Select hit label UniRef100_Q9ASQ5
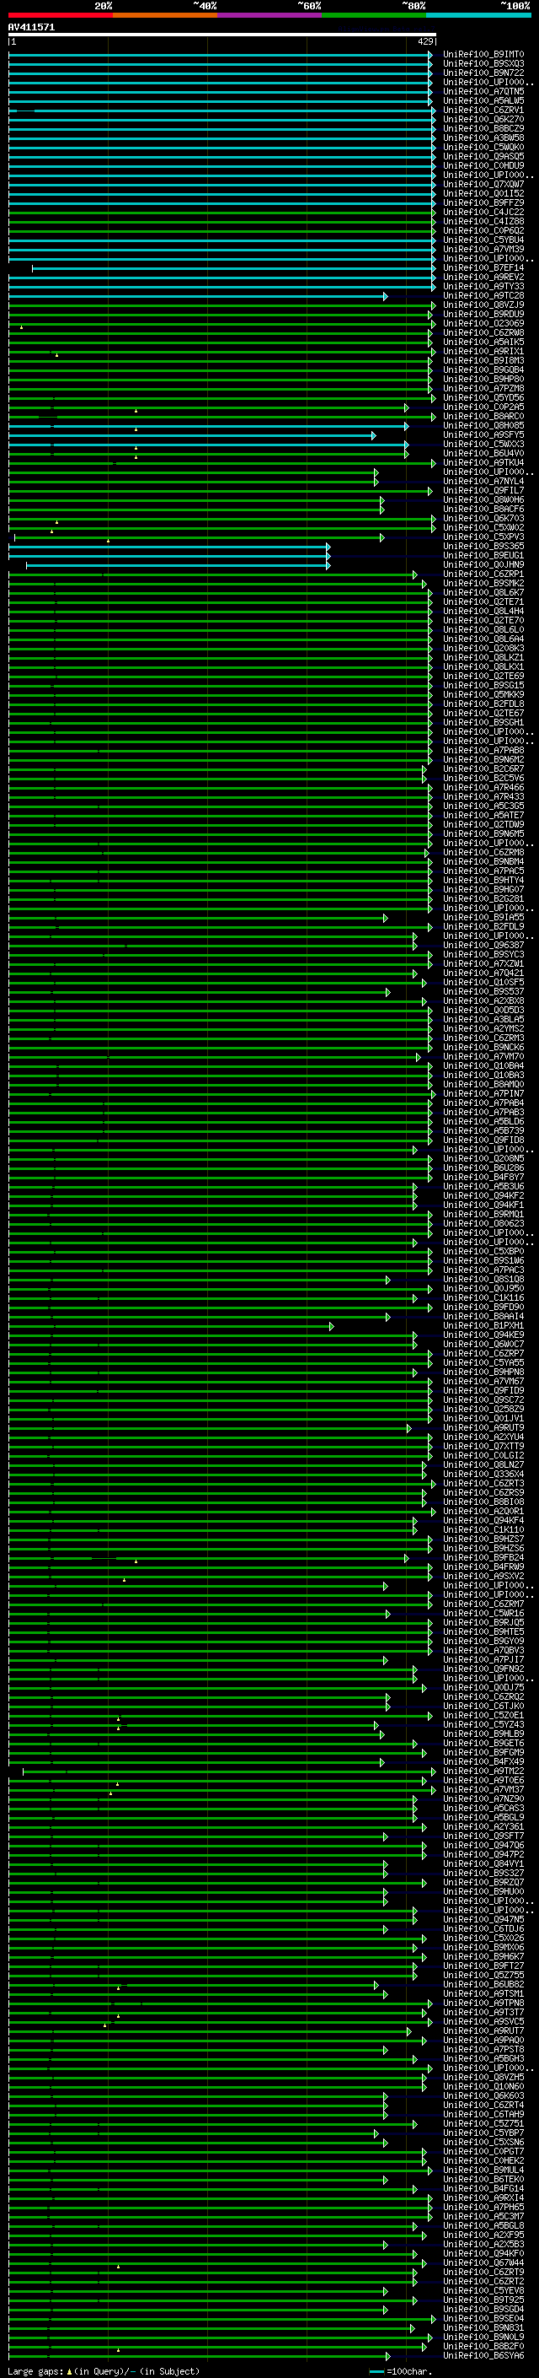 (483, 157)
